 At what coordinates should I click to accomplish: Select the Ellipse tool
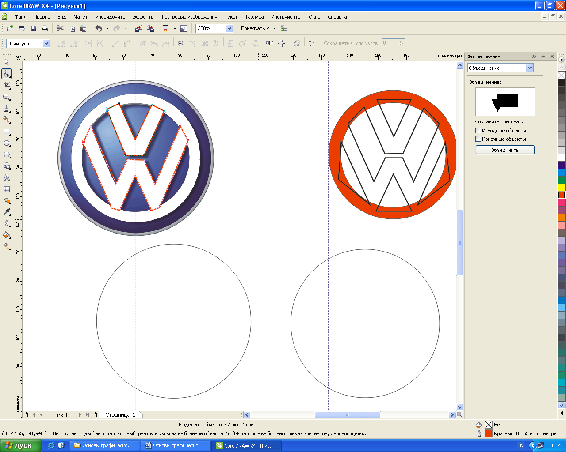(7, 143)
